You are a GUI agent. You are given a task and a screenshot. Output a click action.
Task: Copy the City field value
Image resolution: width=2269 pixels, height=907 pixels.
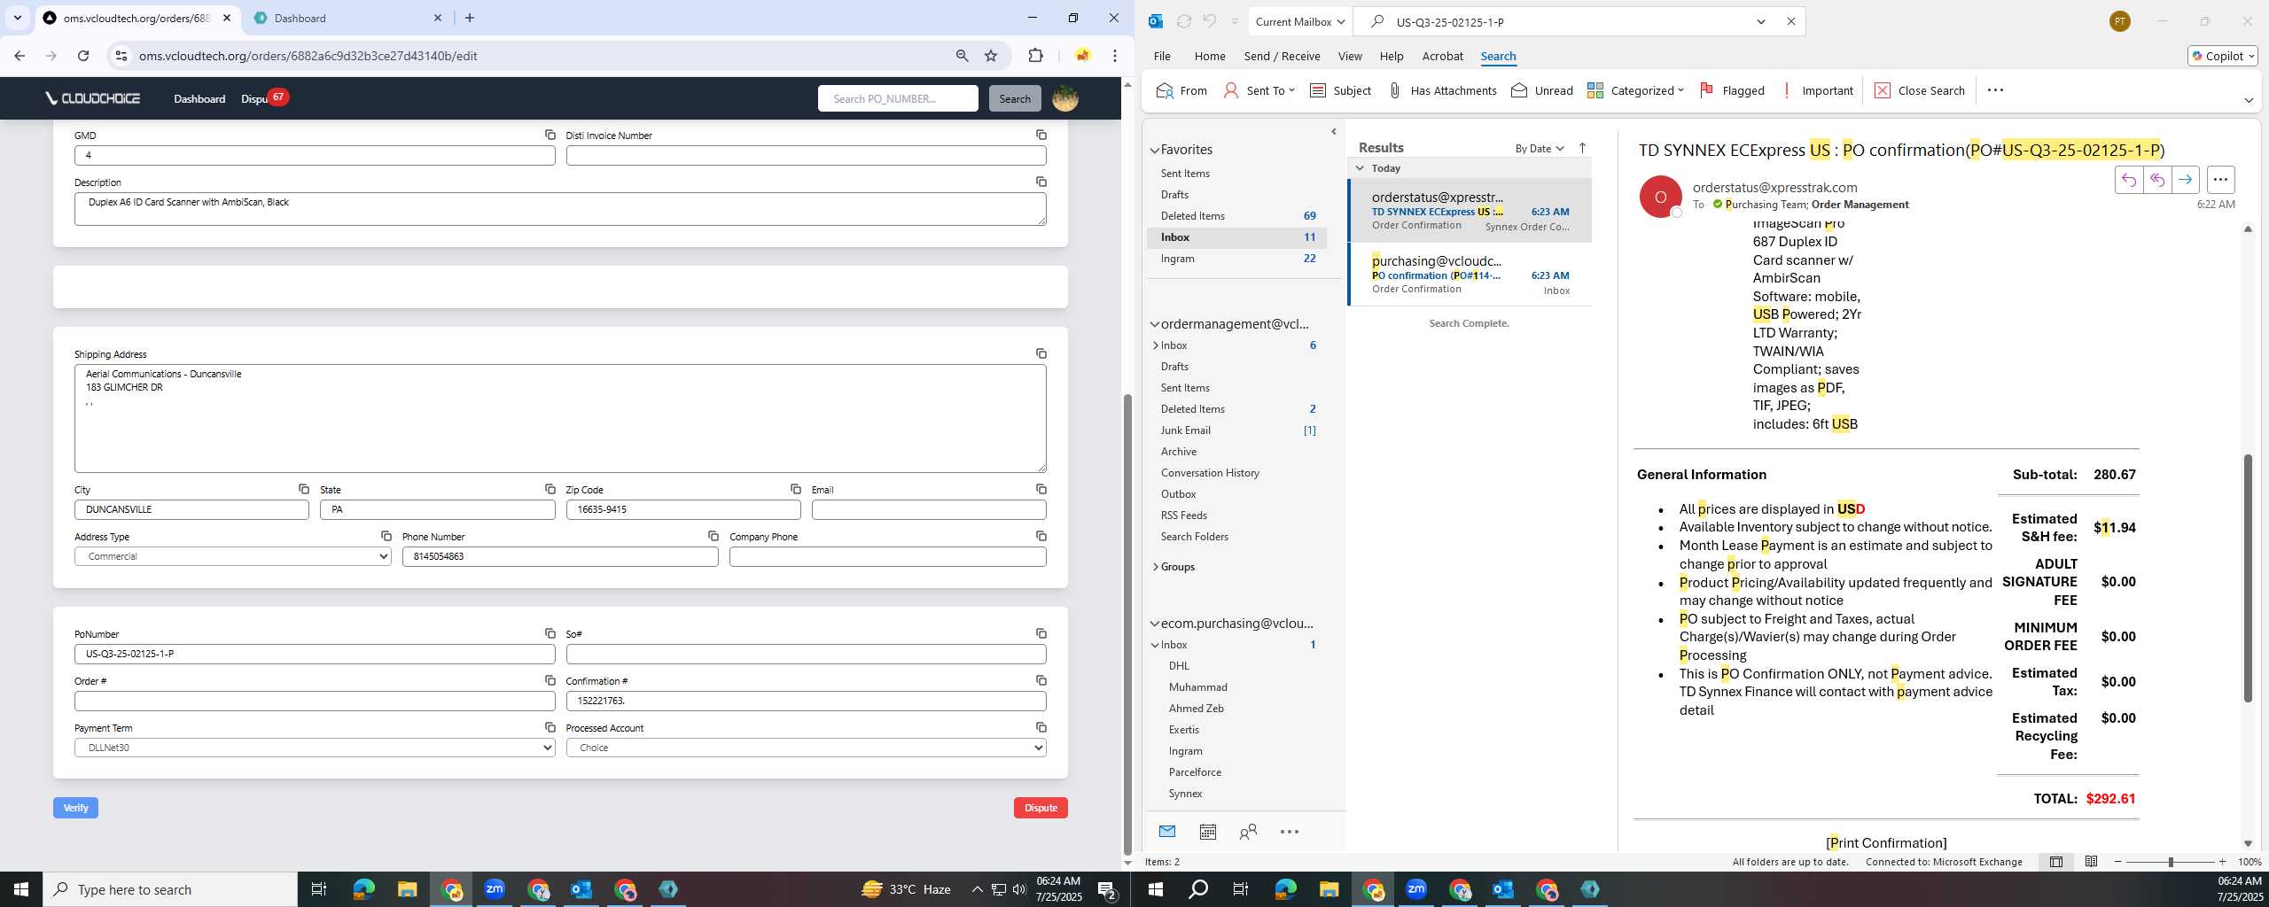click(303, 489)
